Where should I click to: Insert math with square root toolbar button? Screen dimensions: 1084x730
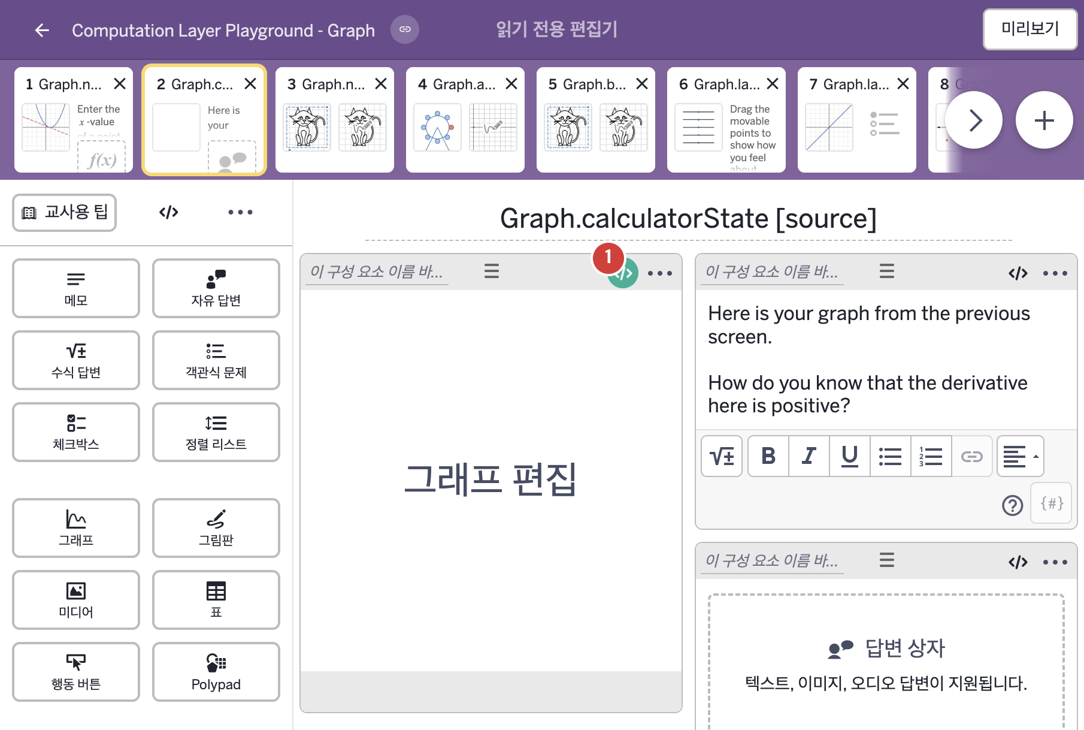[722, 456]
